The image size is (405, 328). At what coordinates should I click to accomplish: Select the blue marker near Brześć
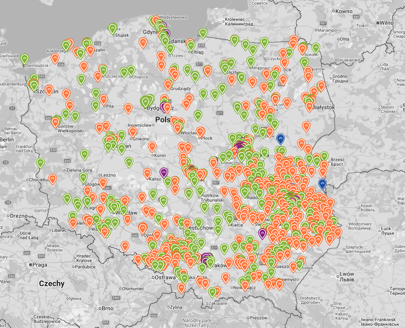(x=322, y=184)
